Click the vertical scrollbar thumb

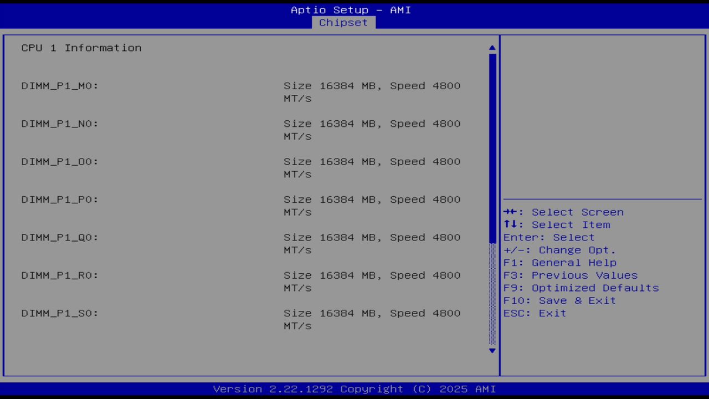coord(492,148)
